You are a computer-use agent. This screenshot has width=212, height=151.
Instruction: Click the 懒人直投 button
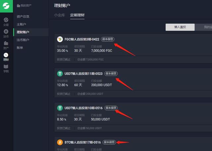[x=180, y=27]
